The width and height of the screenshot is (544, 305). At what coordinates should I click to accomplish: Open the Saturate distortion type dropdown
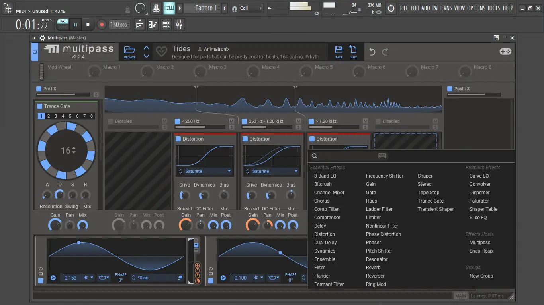coord(205,171)
